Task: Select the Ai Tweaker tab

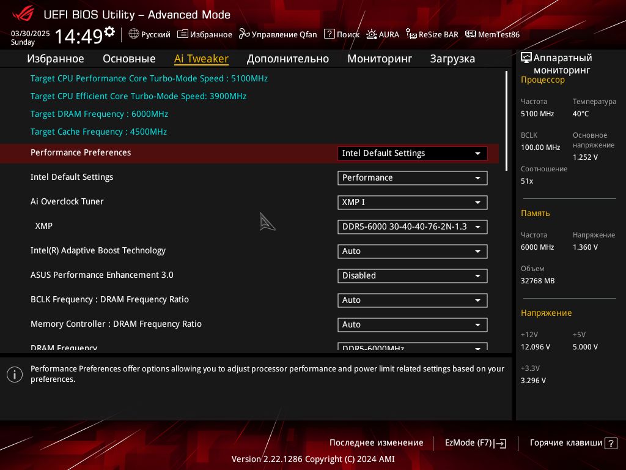Action: (201, 59)
